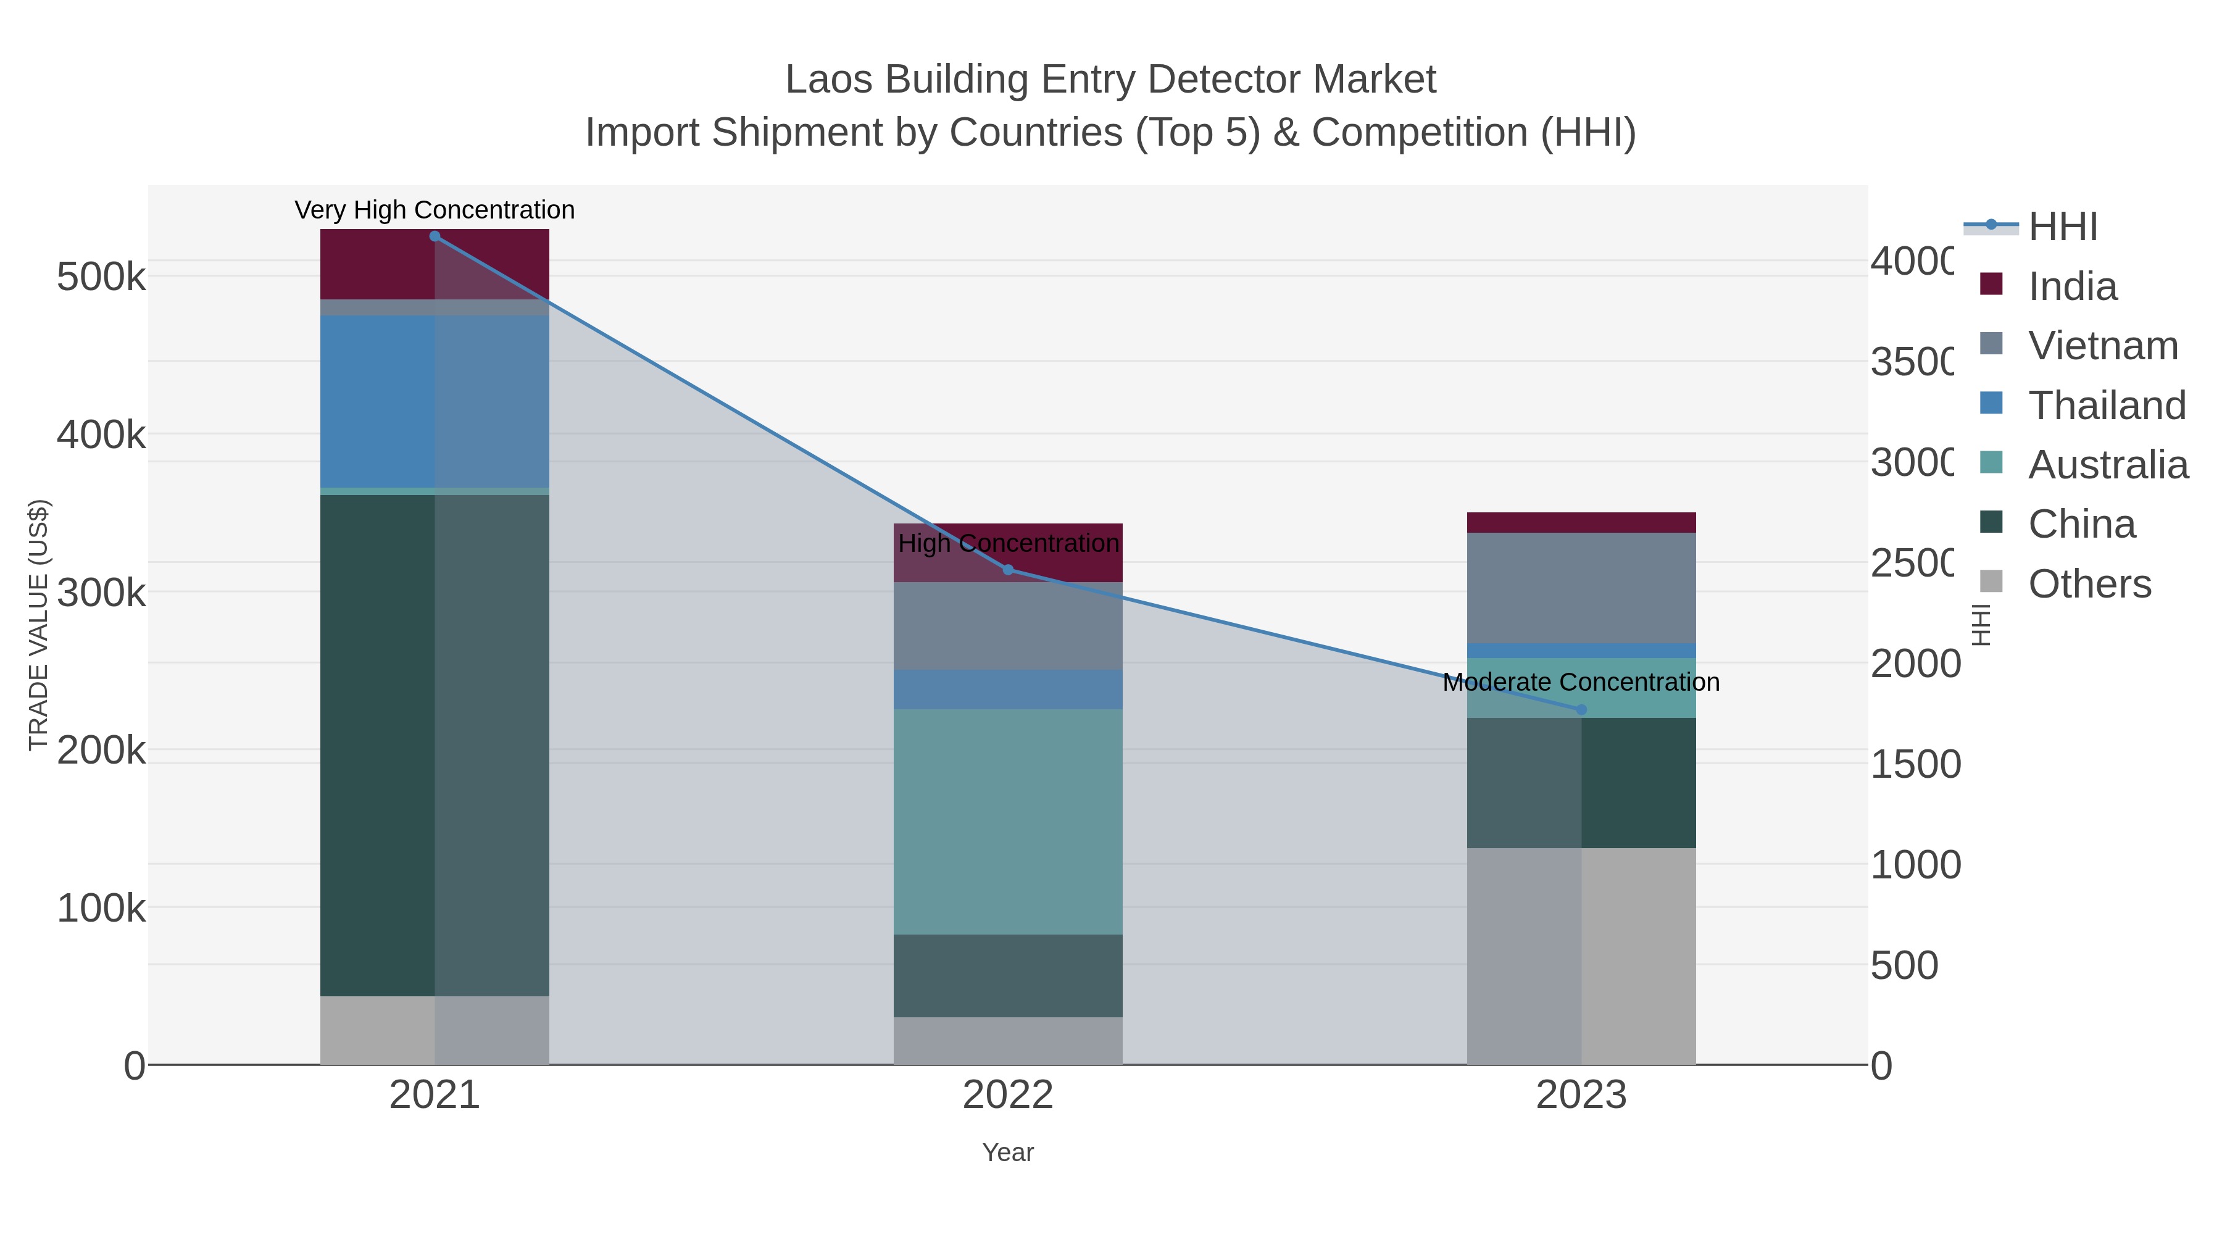
Task: Click the 'Very High Concentration' annotation
Action: (x=435, y=210)
